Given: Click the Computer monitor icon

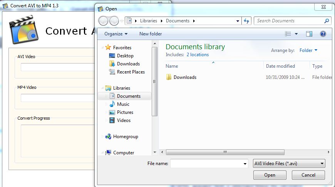Looking at the screenshot, I should [108, 152].
